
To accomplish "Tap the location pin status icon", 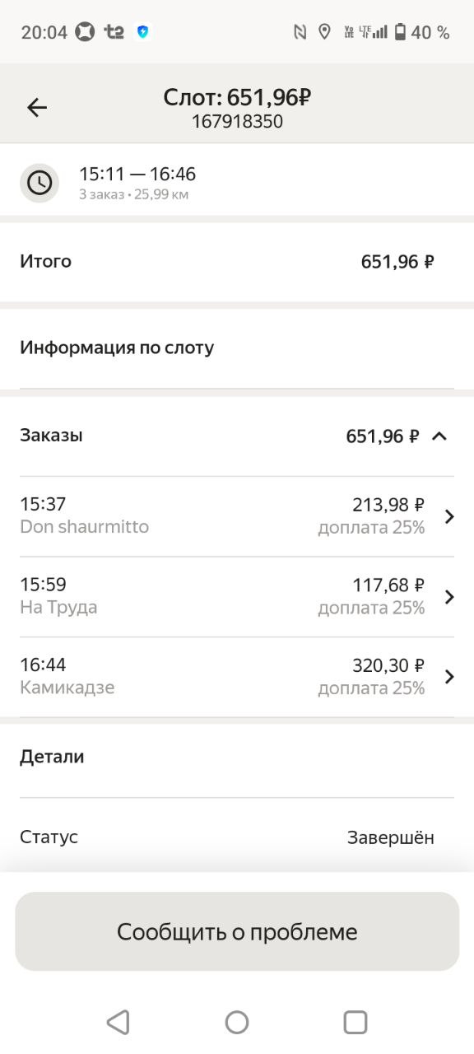I will 324,32.
